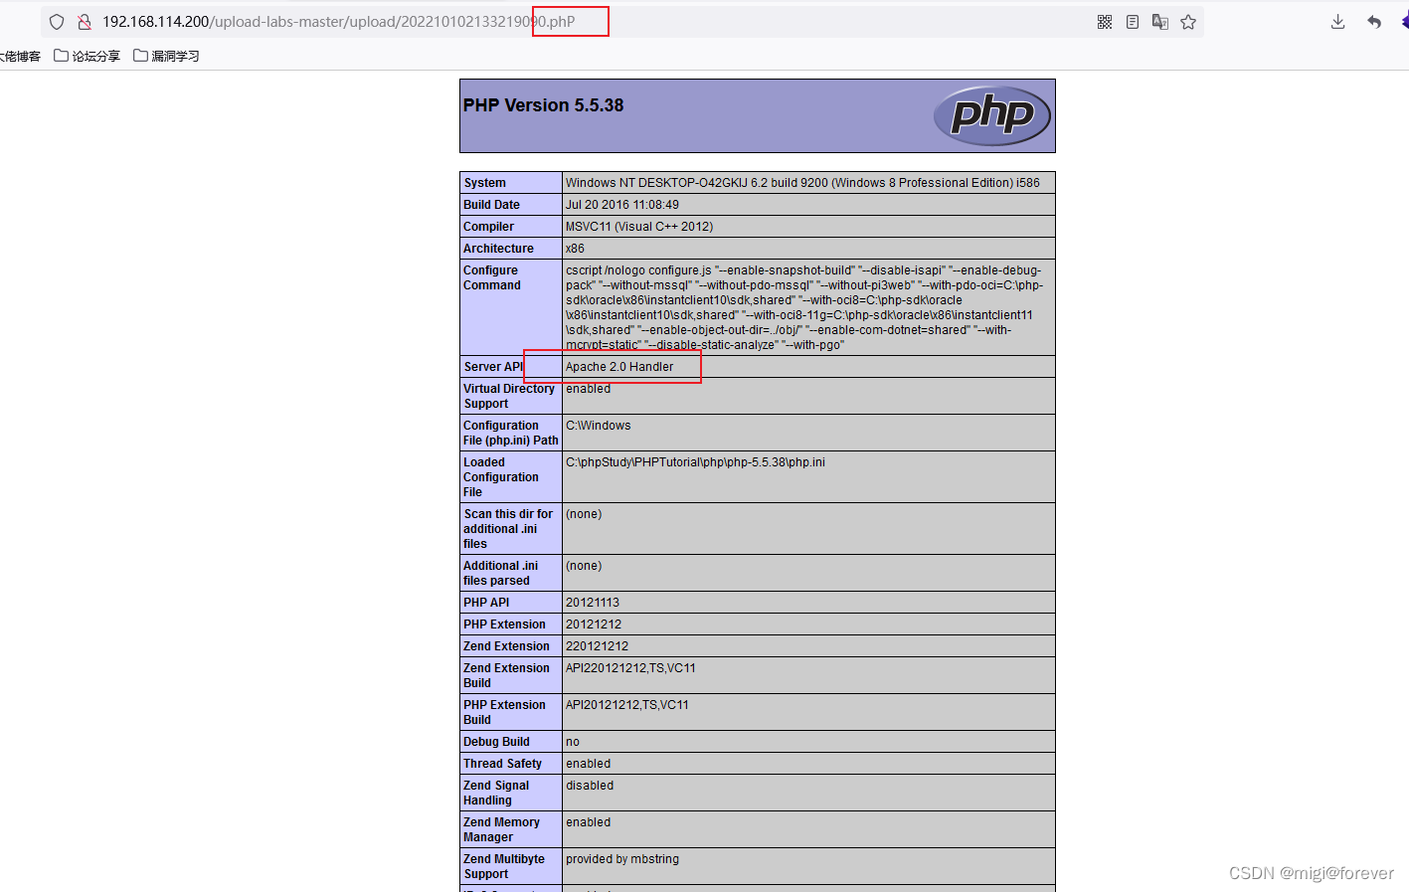Select MSVC11 (Visual C++ 2012) value
1409x892 pixels.
point(639,227)
